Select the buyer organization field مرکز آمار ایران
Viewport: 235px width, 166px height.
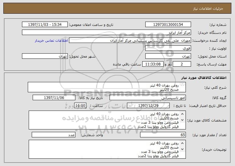tap(107, 33)
